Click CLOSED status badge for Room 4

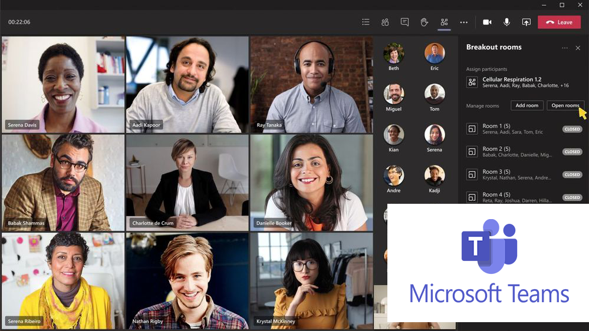pyautogui.click(x=572, y=197)
